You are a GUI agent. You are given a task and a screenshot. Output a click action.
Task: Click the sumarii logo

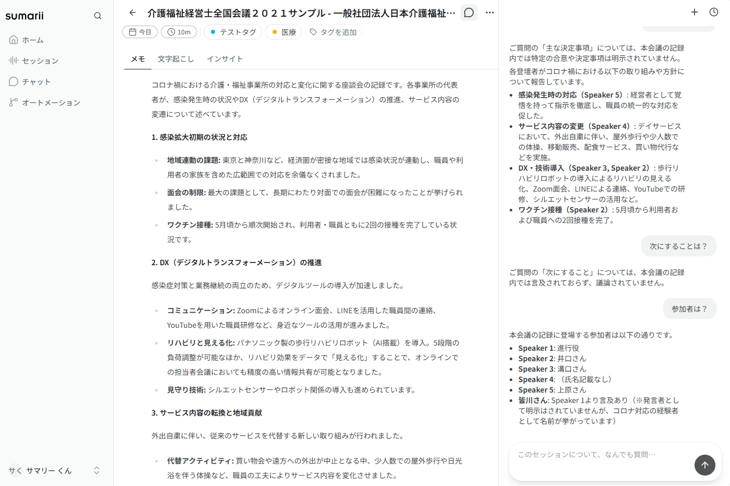25,16
